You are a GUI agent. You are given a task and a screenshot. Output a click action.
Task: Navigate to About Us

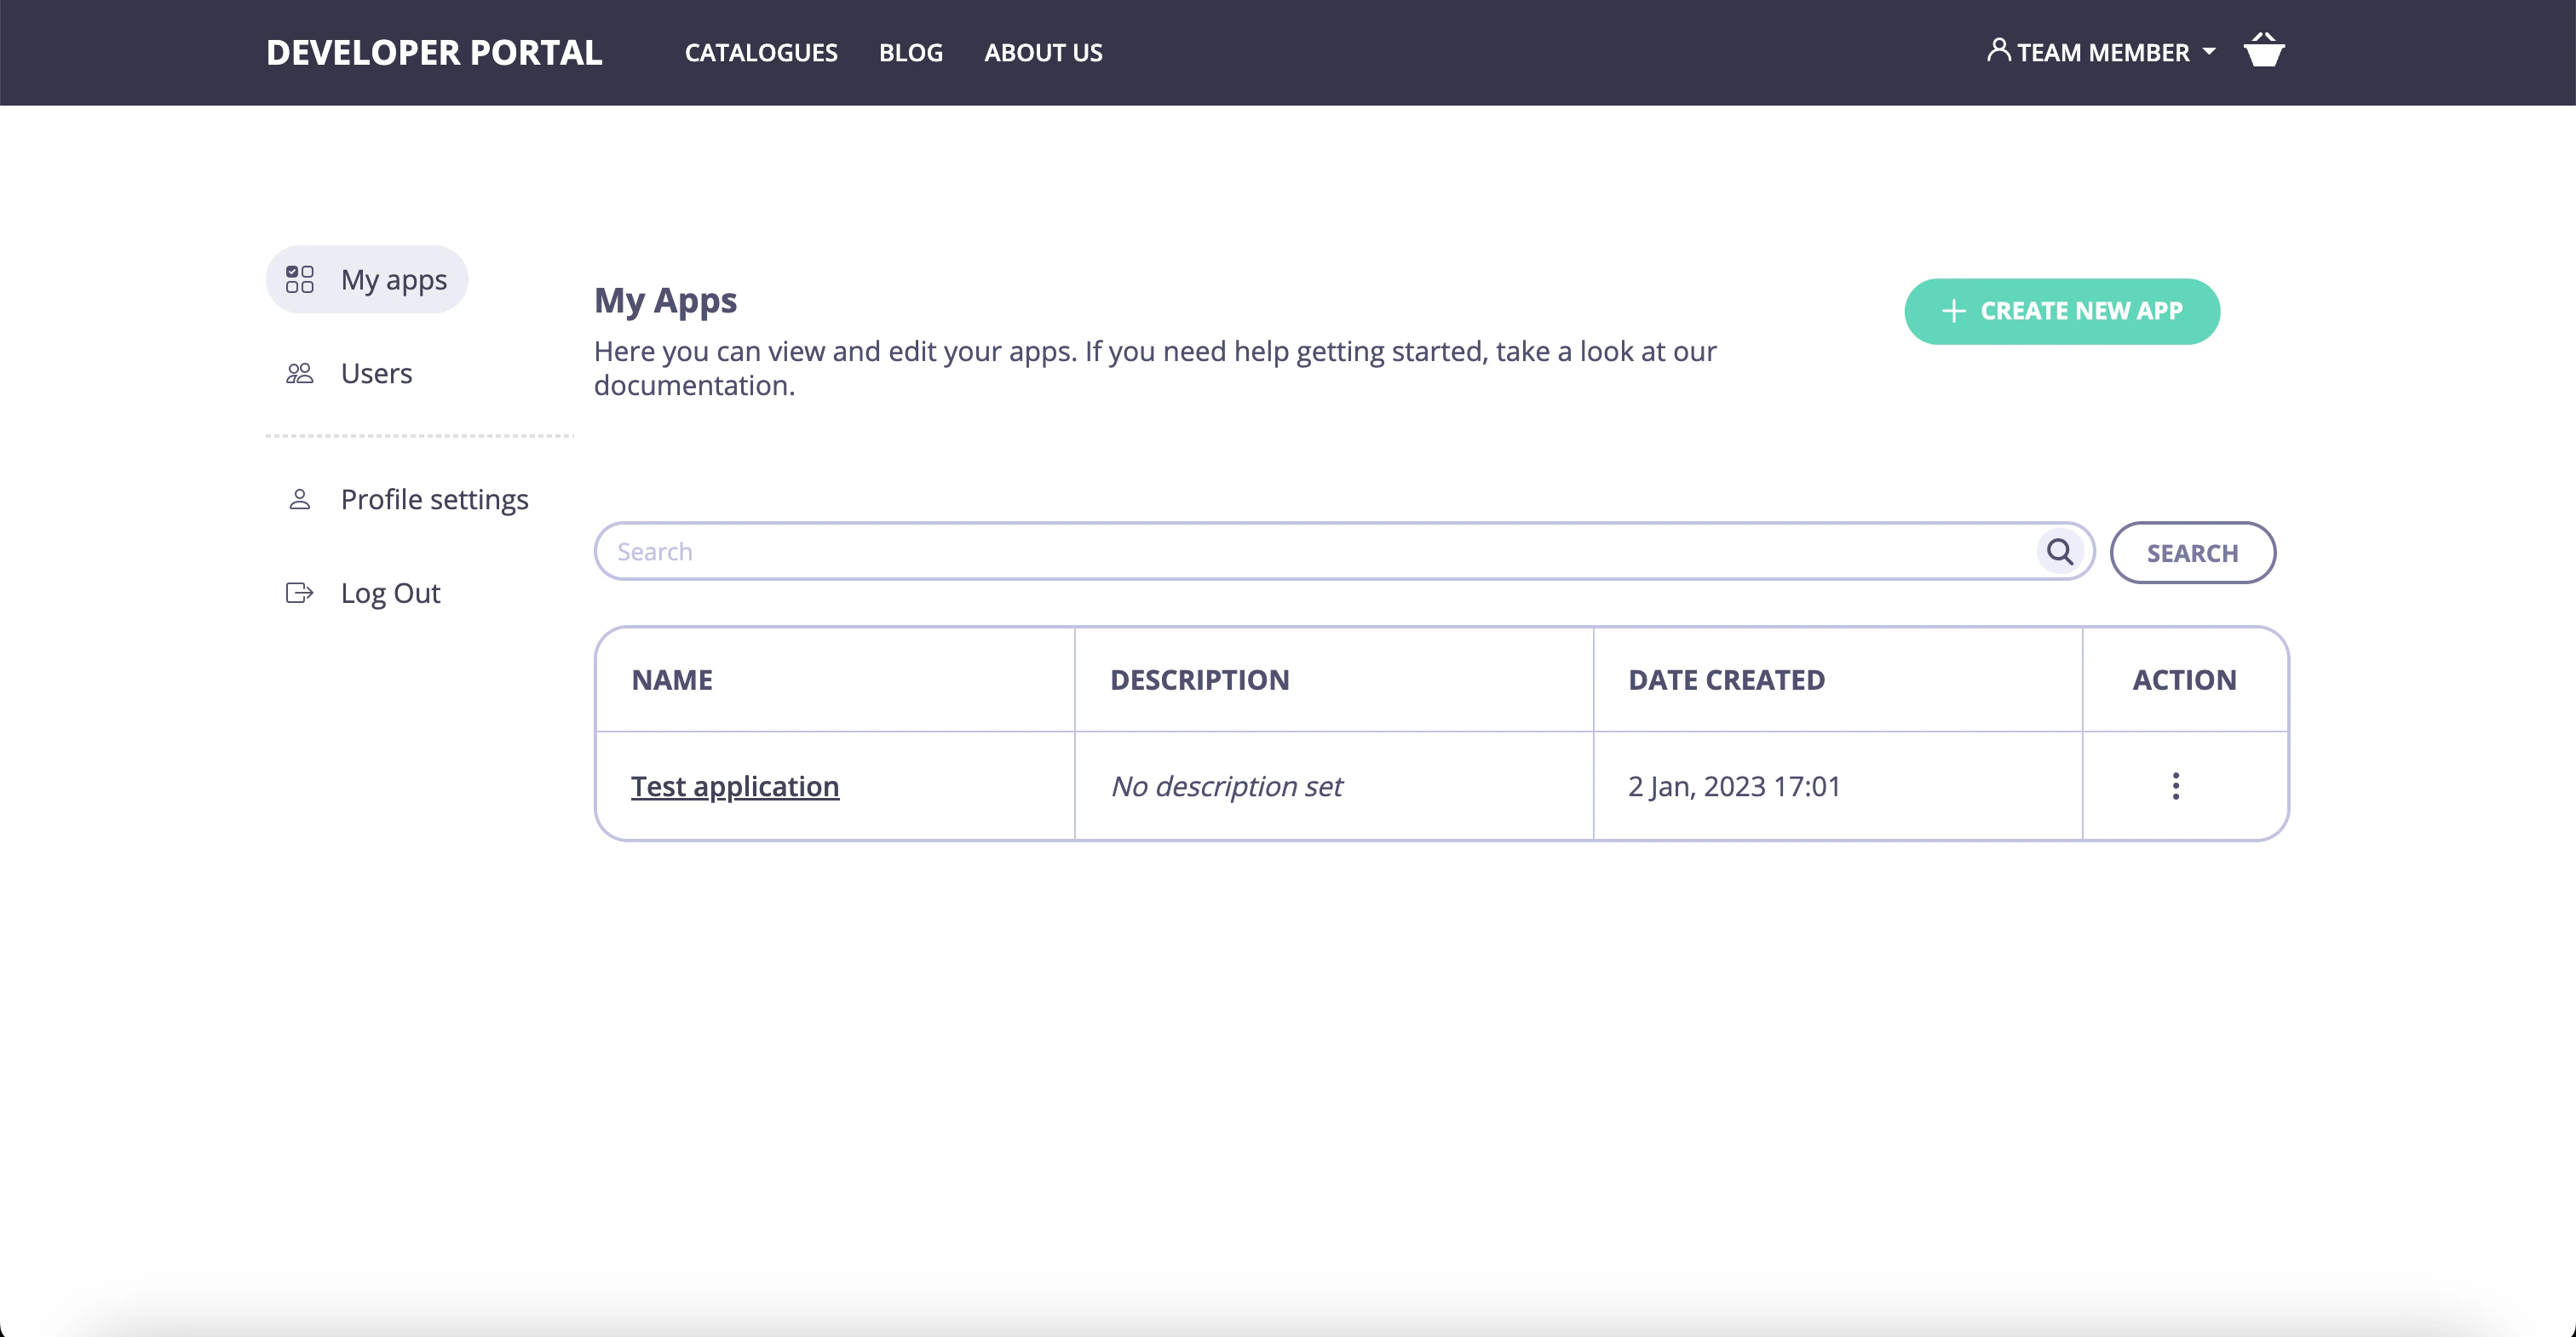[1043, 52]
